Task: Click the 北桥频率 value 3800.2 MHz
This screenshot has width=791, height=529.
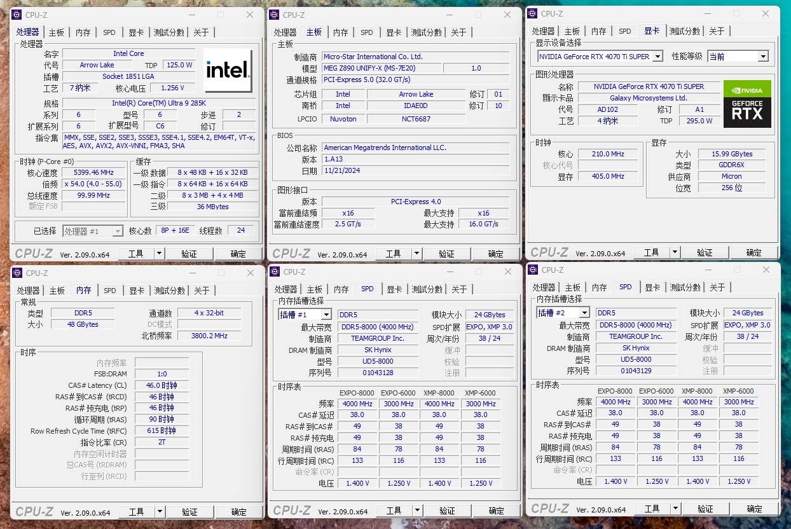Action: (x=210, y=336)
